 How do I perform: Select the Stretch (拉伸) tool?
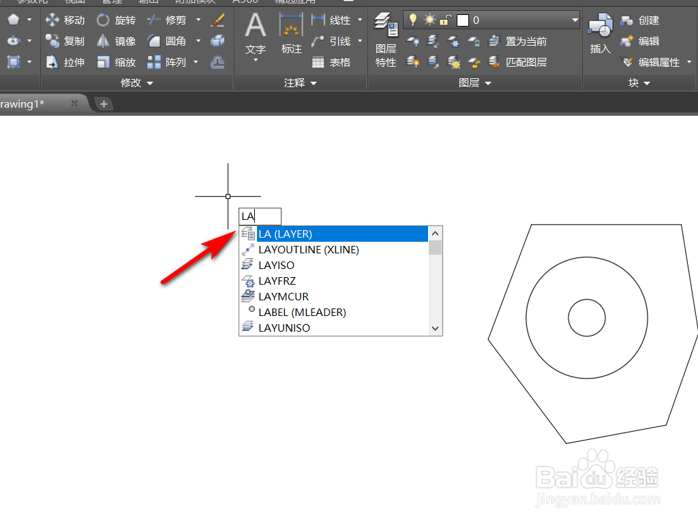65,62
